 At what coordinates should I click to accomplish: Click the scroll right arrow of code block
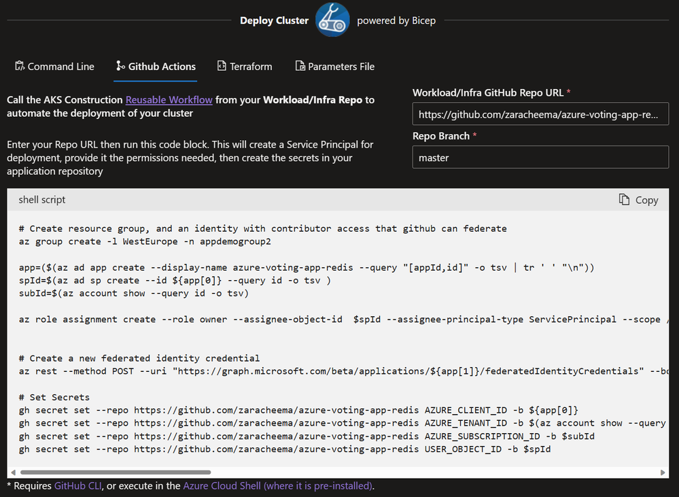pos(663,473)
